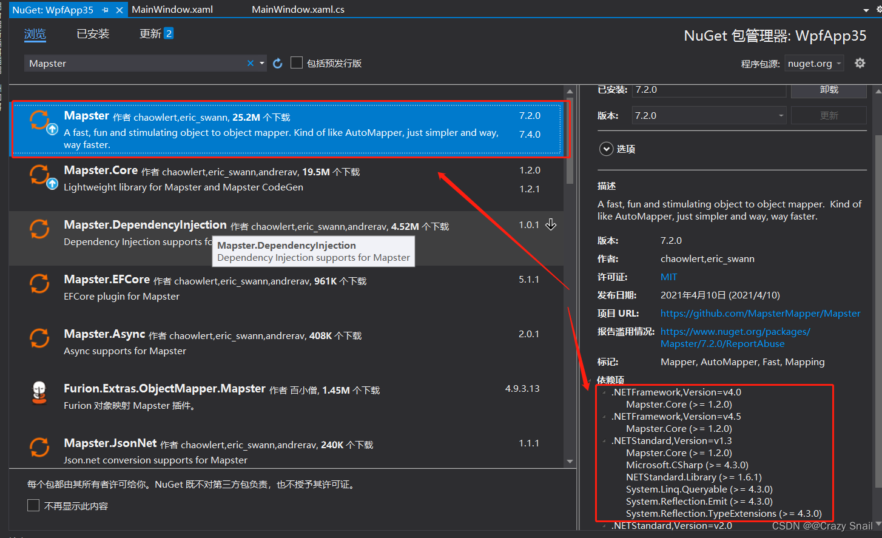Open the 程序包源 nuget.org dropdown
Image resolution: width=882 pixels, height=538 pixels.
(x=814, y=62)
